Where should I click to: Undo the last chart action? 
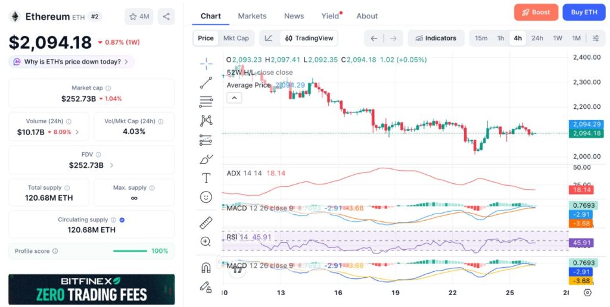[x=374, y=38]
